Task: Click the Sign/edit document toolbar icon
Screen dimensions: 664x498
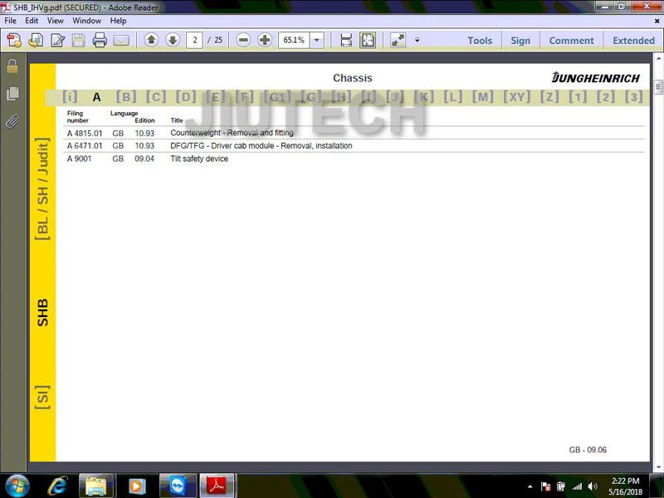Action: coord(57,40)
